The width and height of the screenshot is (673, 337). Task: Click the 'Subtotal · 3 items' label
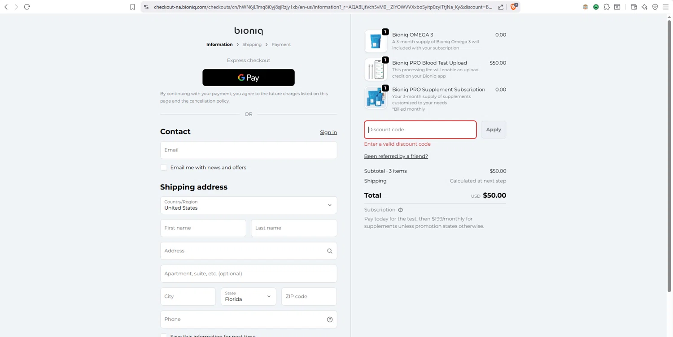click(385, 171)
